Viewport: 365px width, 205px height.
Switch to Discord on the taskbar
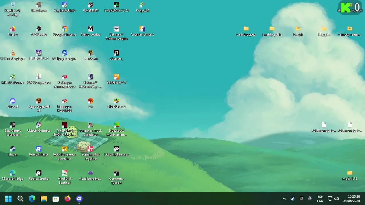click(x=79, y=199)
